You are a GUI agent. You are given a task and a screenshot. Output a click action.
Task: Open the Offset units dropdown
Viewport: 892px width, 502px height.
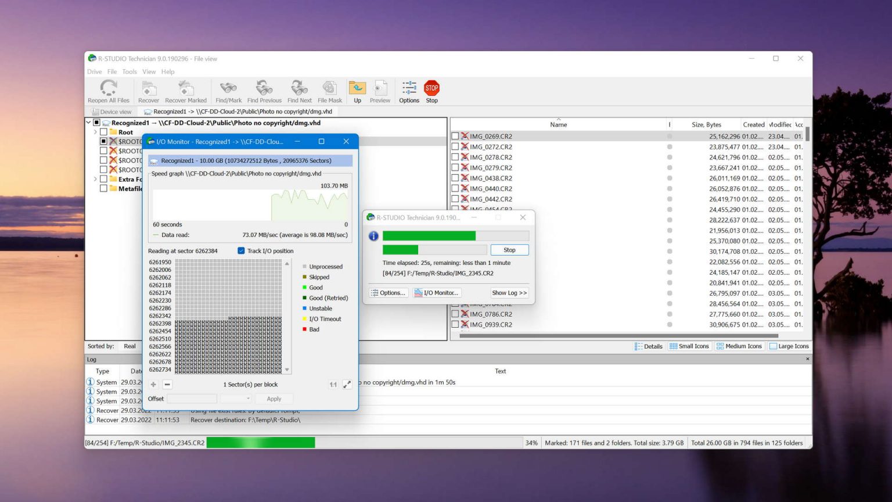pyautogui.click(x=248, y=399)
